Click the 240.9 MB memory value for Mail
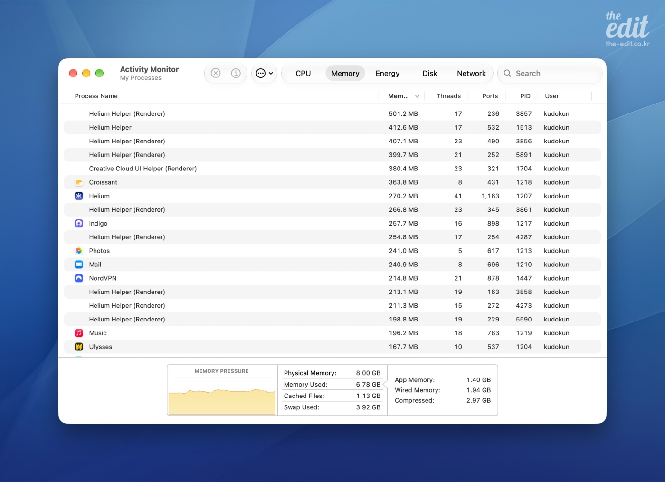The height and width of the screenshot is (482, 665). (403, 265)
